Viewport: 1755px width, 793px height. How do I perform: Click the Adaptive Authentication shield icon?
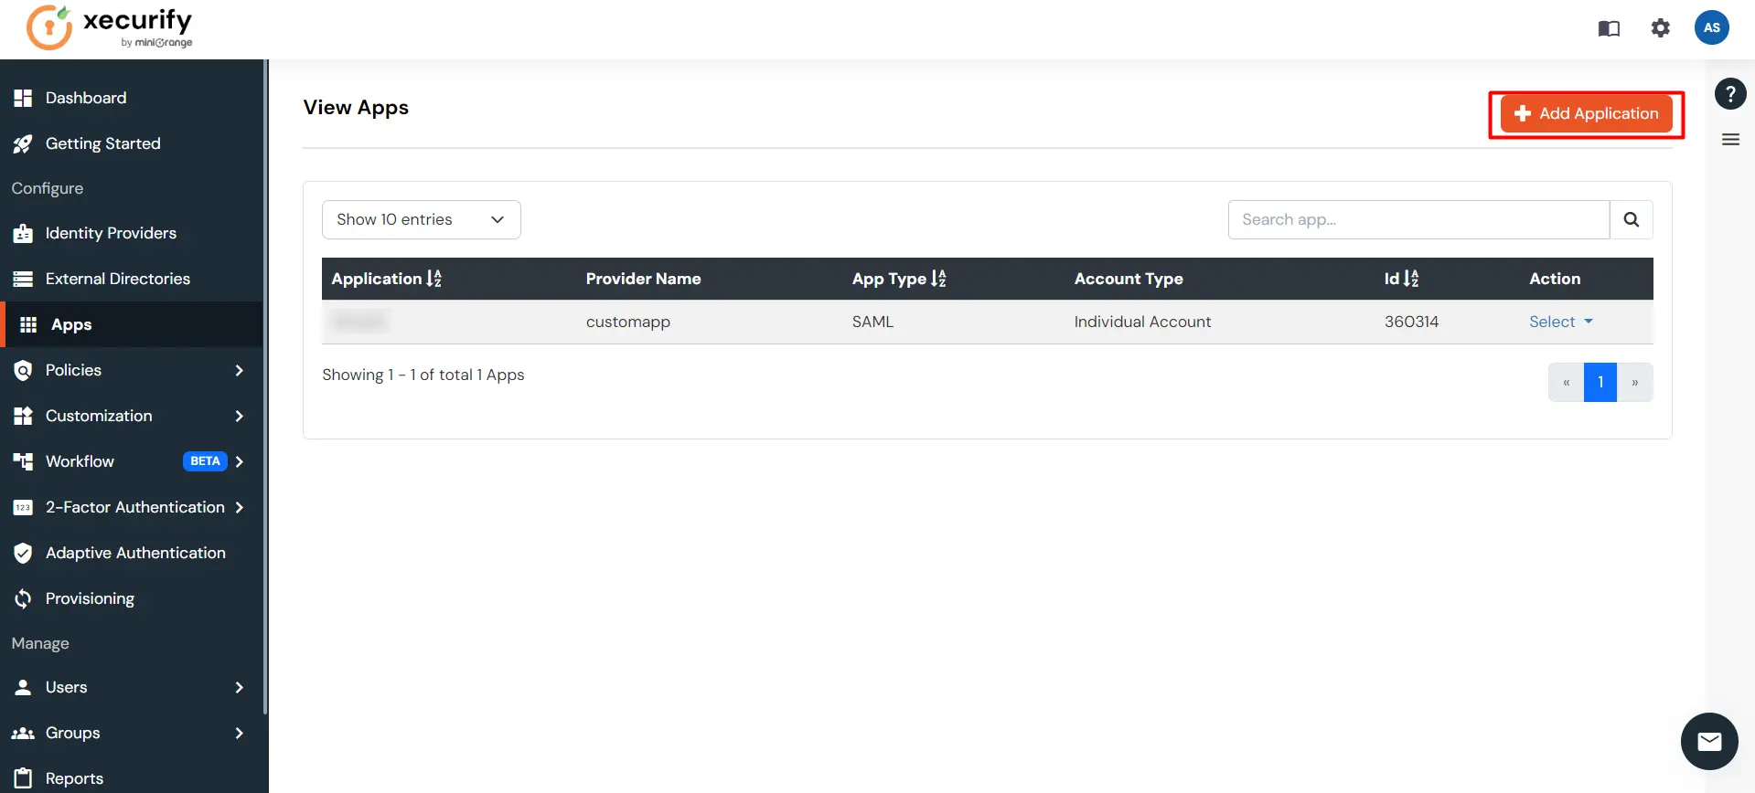[x=23, y=553]
